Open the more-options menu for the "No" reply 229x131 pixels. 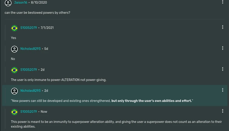(223, 48)
